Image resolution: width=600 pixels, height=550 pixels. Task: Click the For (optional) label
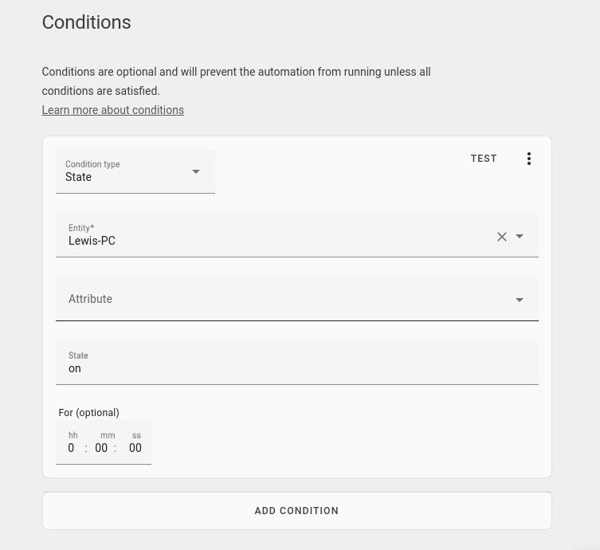[x=88, y=413]
